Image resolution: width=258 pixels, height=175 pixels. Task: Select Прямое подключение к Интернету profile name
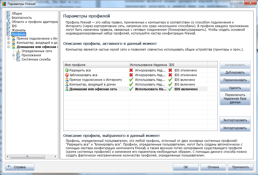point(96,80)
